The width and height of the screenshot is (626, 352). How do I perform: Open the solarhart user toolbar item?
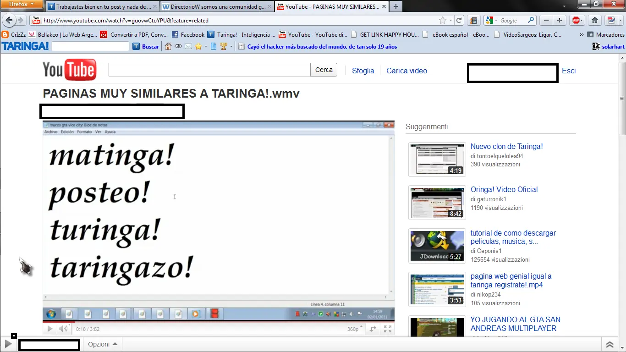tap(608, 46)
